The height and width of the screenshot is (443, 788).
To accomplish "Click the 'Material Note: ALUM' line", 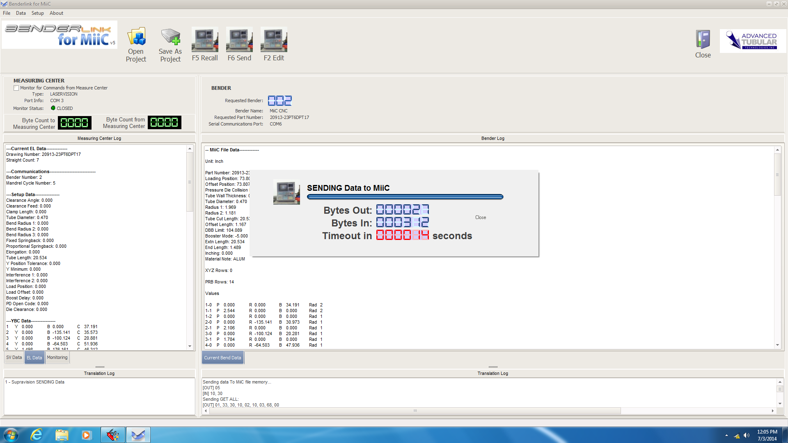I will tap(225, 259).
